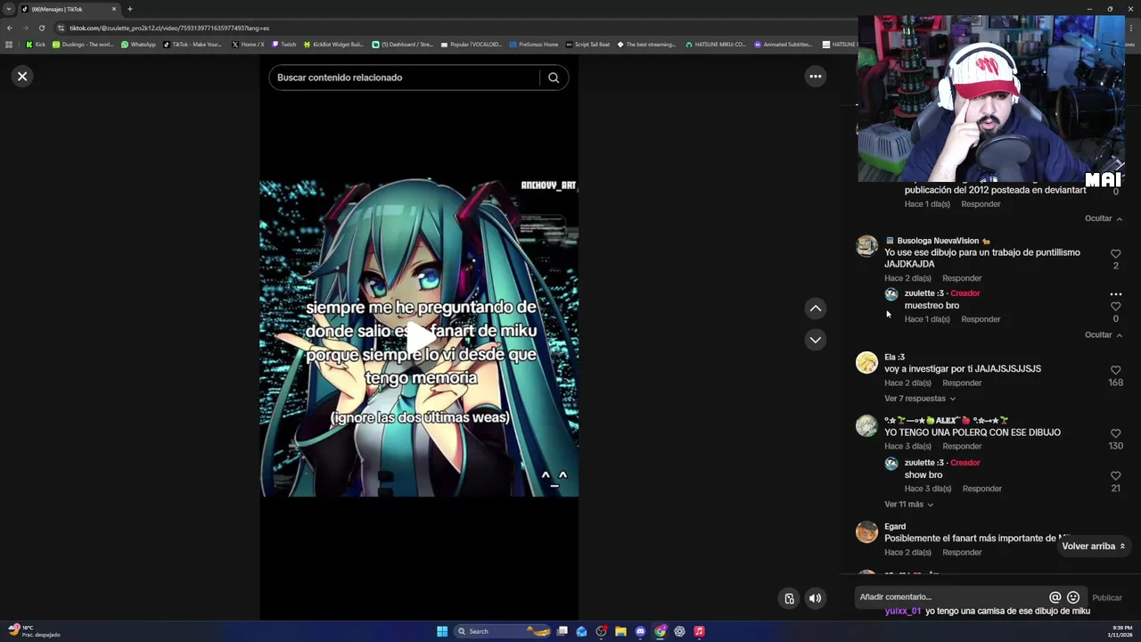Screen dimensions: 1141x642
Task: Open the apps grid in bookmarks bar
Action: (x=9, y=45)
